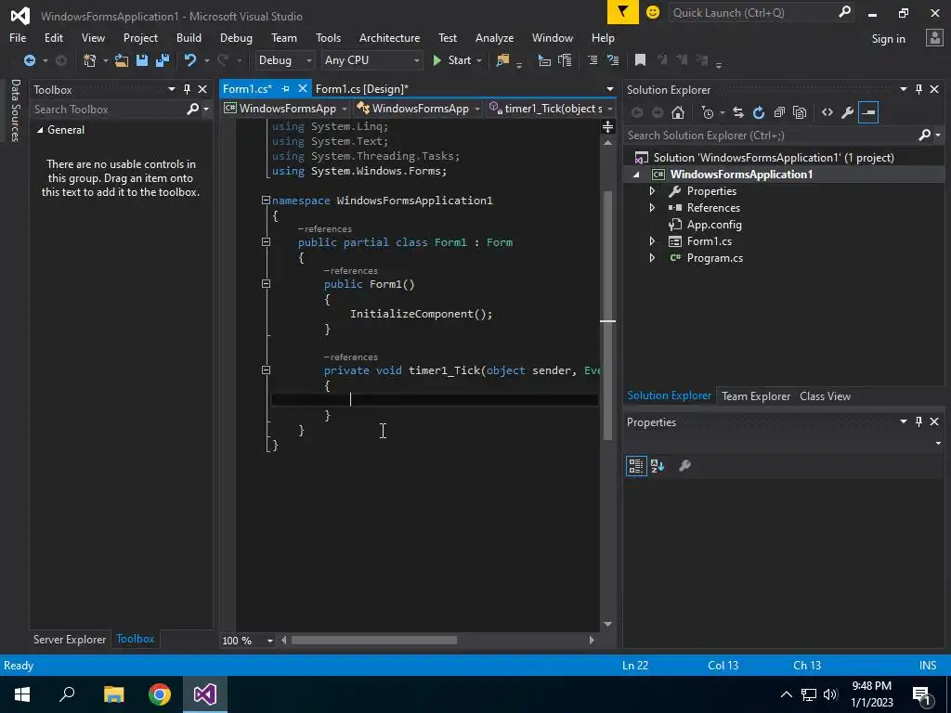Toggle a bookmark with the toolbar bookmark icon
The image size is (951, 713).
click(640, 59)
